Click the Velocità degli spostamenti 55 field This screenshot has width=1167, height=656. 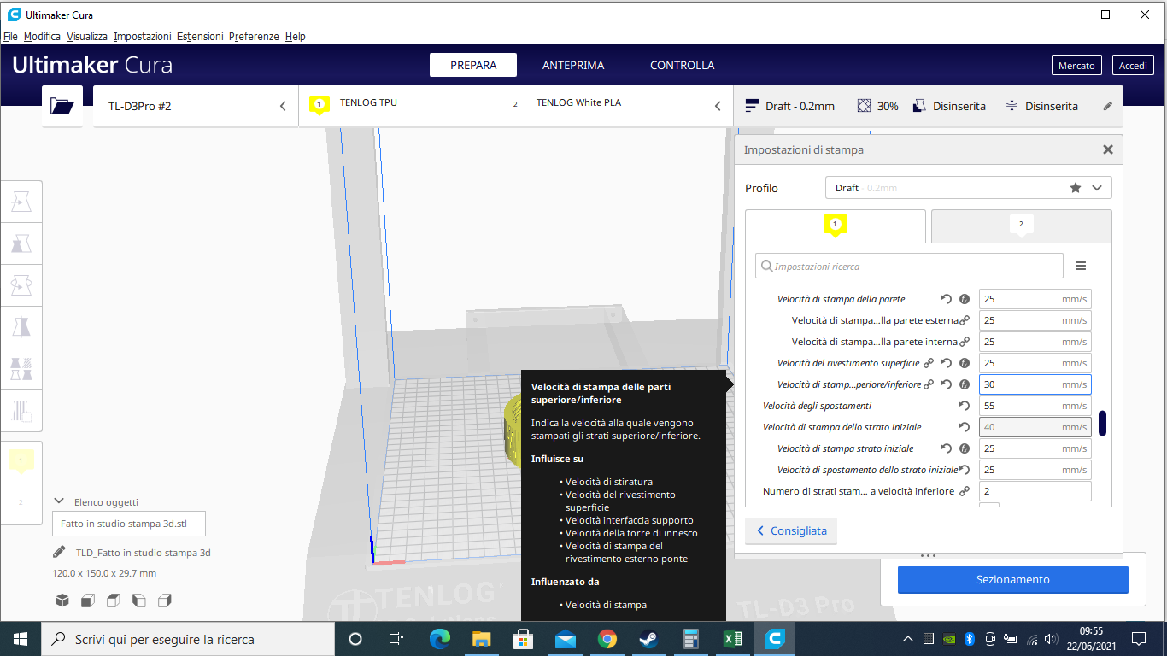[1035, 406]
